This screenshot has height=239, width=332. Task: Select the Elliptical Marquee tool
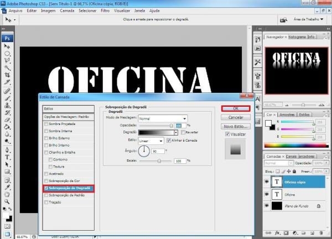pos(7,53)
